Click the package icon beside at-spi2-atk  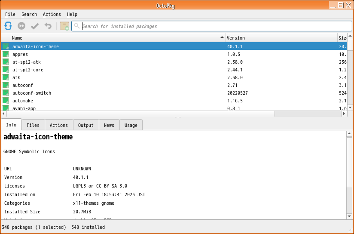[6, 62]
